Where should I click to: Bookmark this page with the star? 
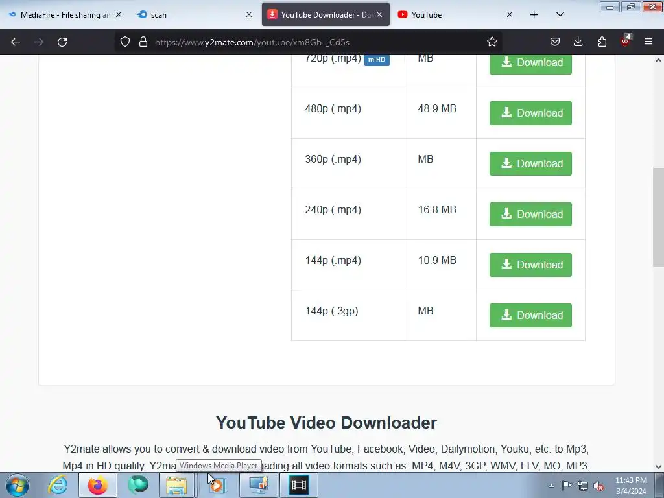(492, 41)
